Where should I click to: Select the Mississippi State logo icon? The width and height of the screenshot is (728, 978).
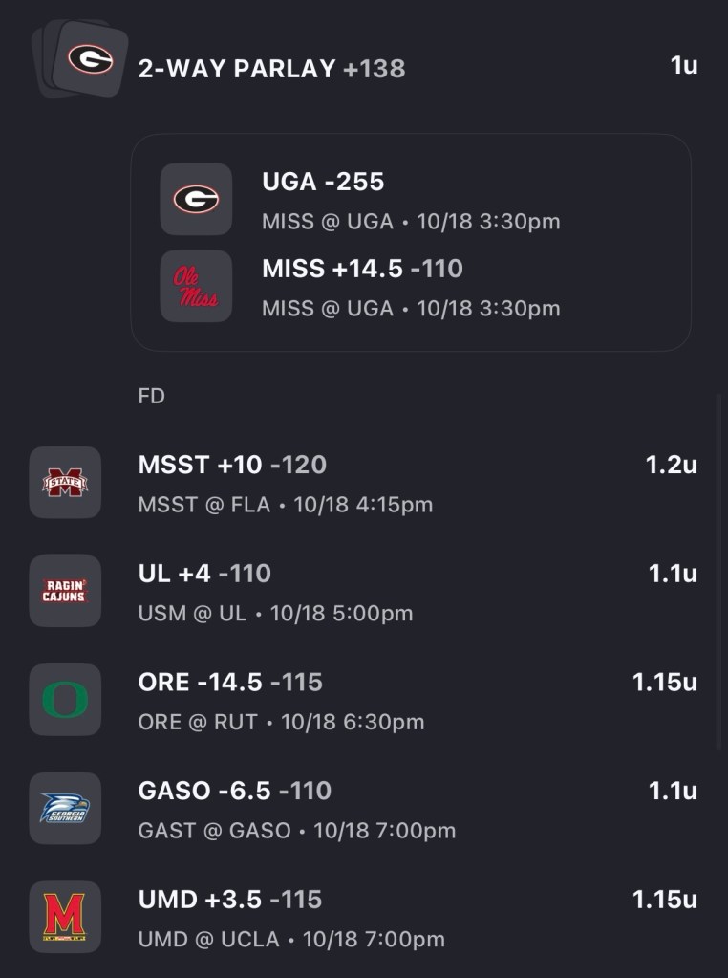click(65, 482)
